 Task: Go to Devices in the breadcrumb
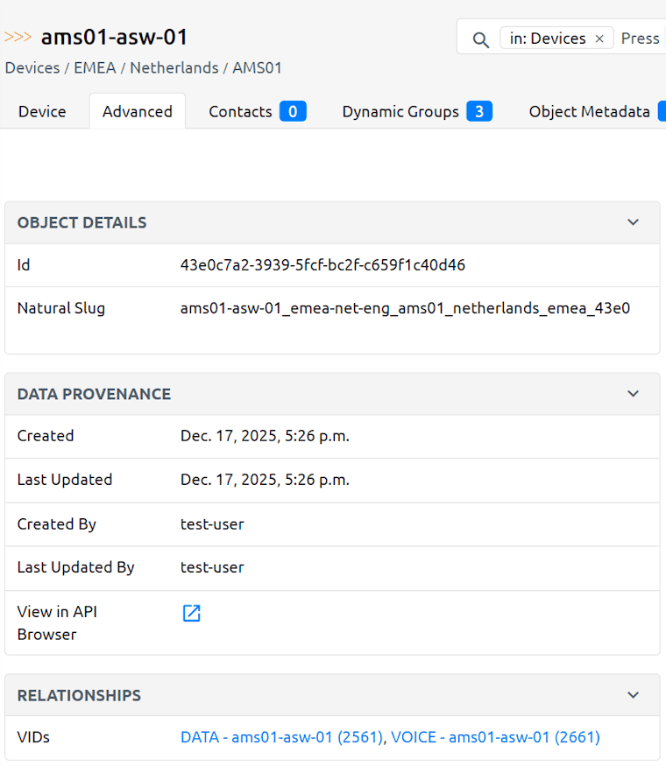[x=32, y=67]
